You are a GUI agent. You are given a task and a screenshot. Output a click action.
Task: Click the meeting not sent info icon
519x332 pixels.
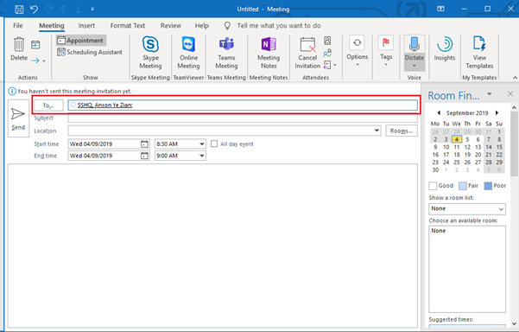pyautogui.click(x=12, y=91)
